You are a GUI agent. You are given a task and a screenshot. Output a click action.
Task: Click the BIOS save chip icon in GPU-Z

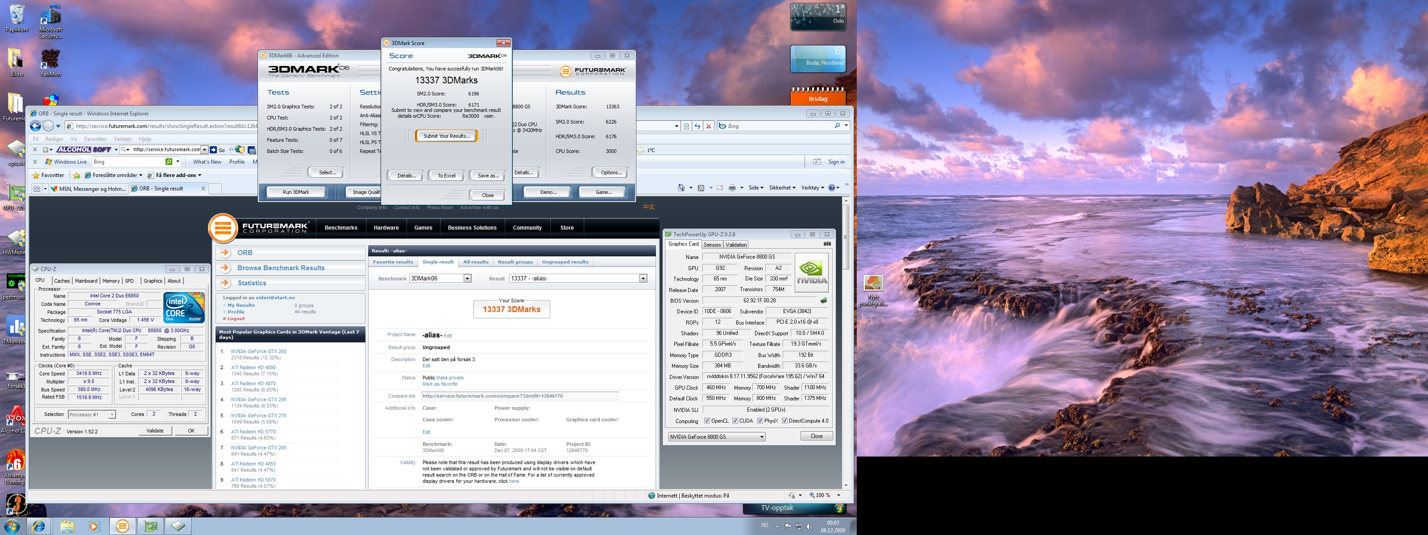coord(824,300)
